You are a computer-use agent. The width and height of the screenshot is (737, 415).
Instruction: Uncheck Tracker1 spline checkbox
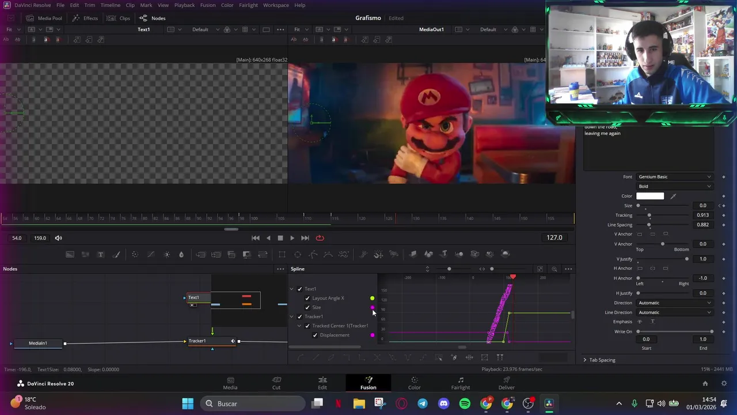click(299, 317)
